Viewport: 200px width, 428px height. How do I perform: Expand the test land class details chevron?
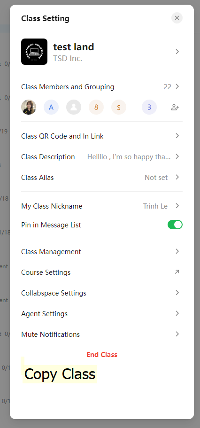tap(177, 52)
